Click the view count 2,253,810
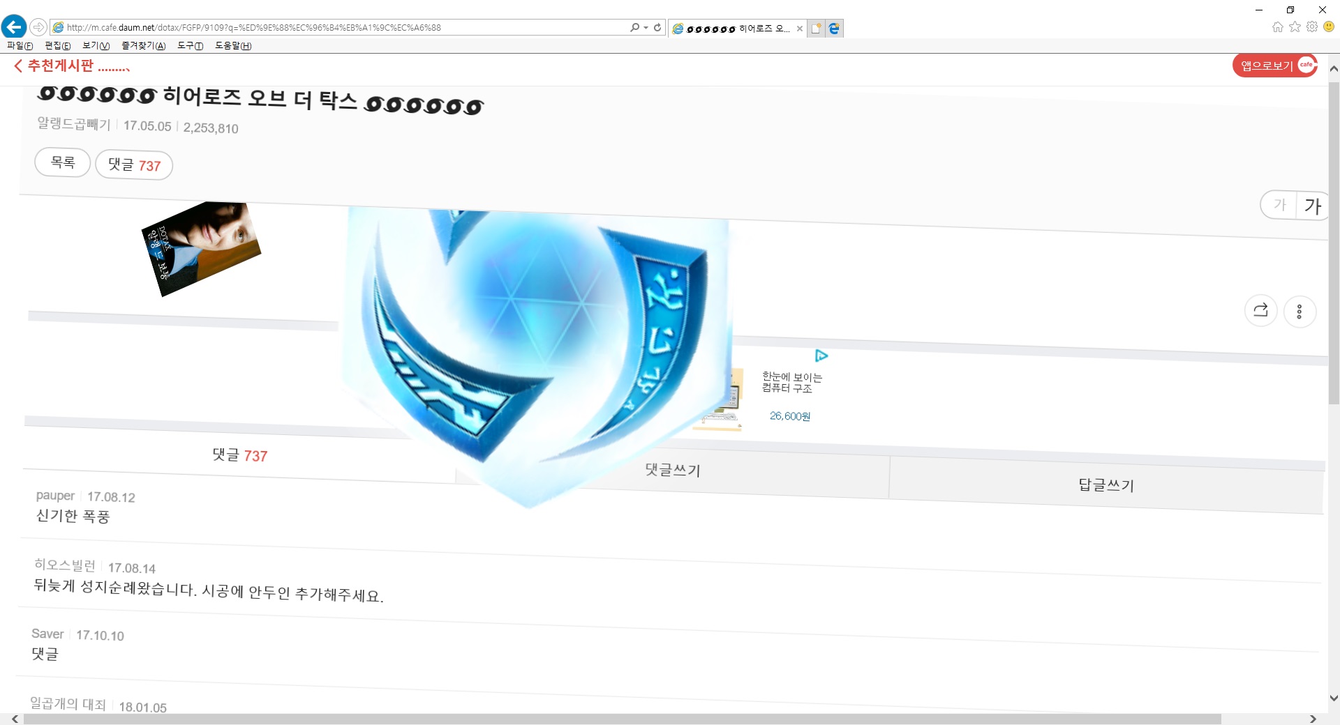This screenshot has height=725, width=1340. coord(211,128)
